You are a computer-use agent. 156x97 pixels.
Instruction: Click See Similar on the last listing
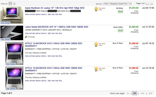pyautogui.click(x=11, y=88)
